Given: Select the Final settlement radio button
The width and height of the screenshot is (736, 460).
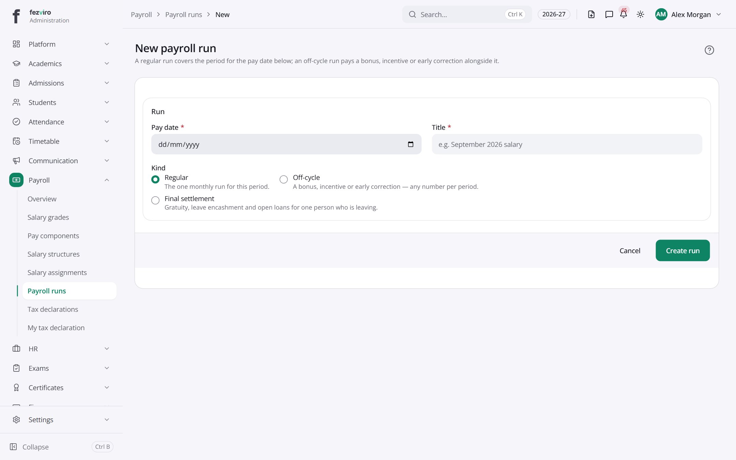Looking at the screenshot, I should (x=155, y=200).
